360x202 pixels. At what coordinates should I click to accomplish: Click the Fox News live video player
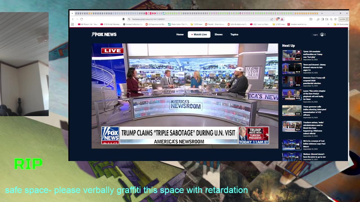(185, 96)
